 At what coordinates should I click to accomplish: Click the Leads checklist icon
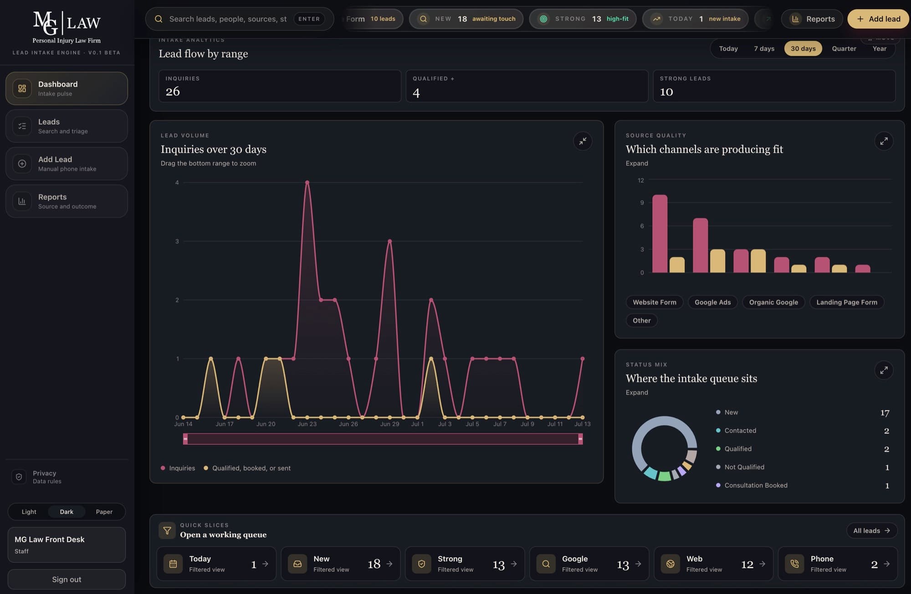[22, 126]
